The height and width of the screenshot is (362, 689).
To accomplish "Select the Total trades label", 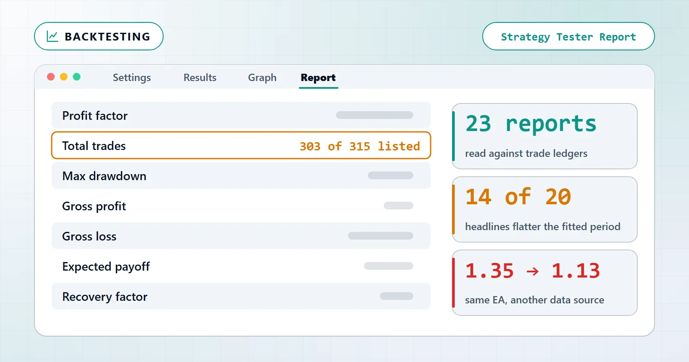I will tap(94, 146).
